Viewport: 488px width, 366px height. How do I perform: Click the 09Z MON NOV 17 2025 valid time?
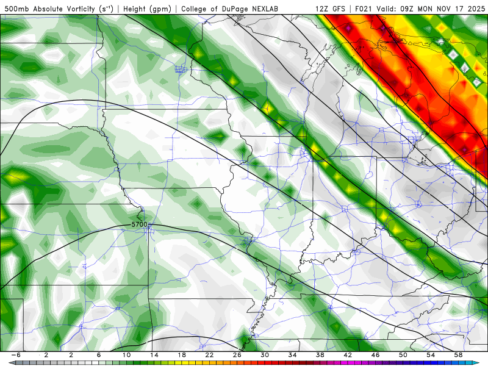tap(443, 9)
